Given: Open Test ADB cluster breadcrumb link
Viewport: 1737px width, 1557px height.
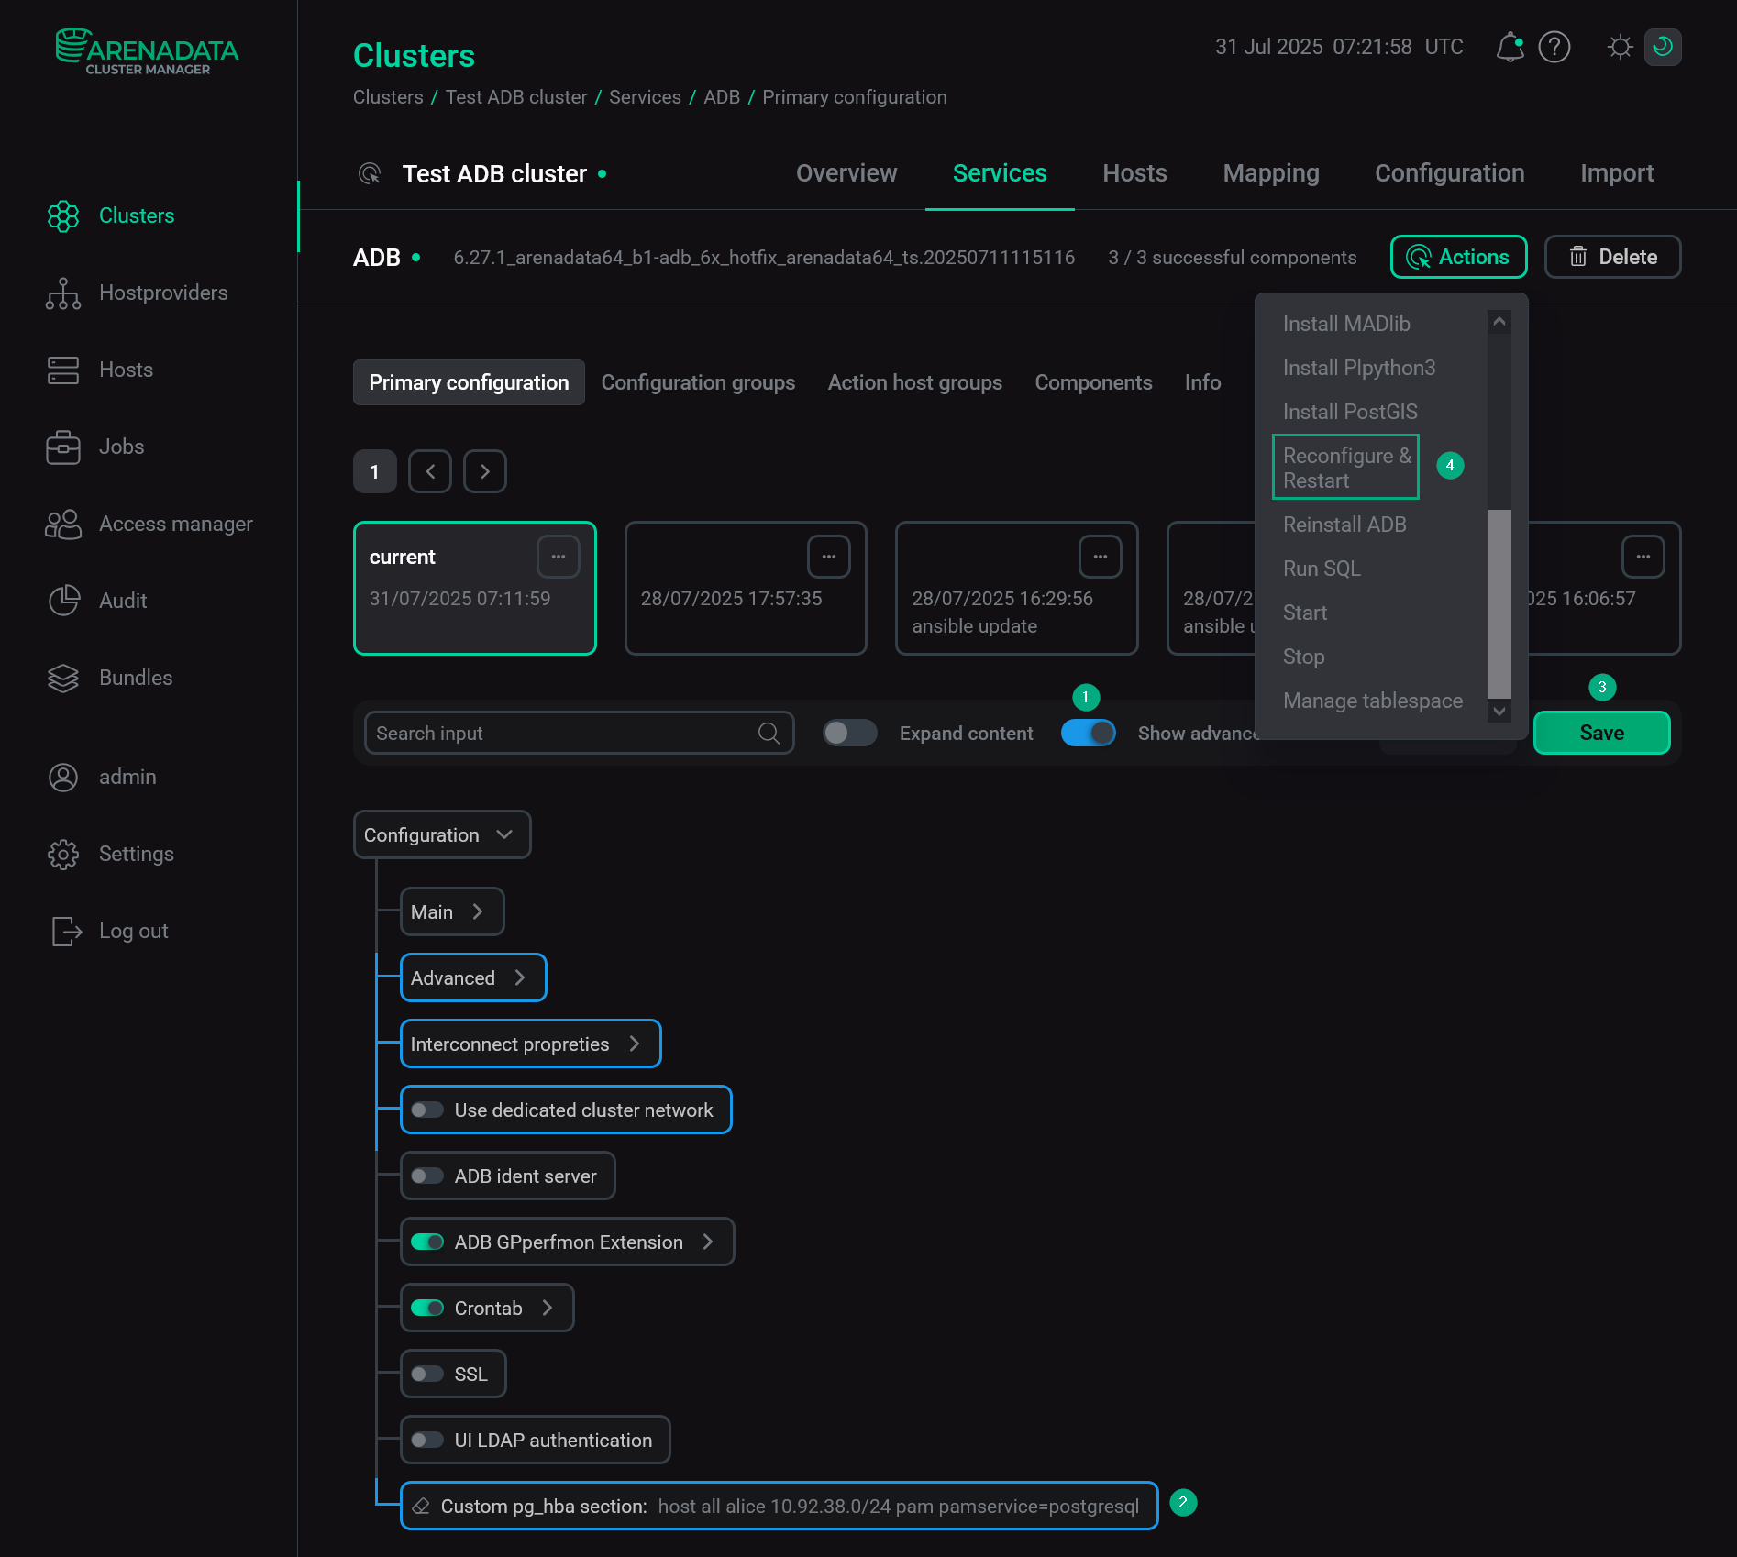Looking at the screenshot, I should click(516, 97).
